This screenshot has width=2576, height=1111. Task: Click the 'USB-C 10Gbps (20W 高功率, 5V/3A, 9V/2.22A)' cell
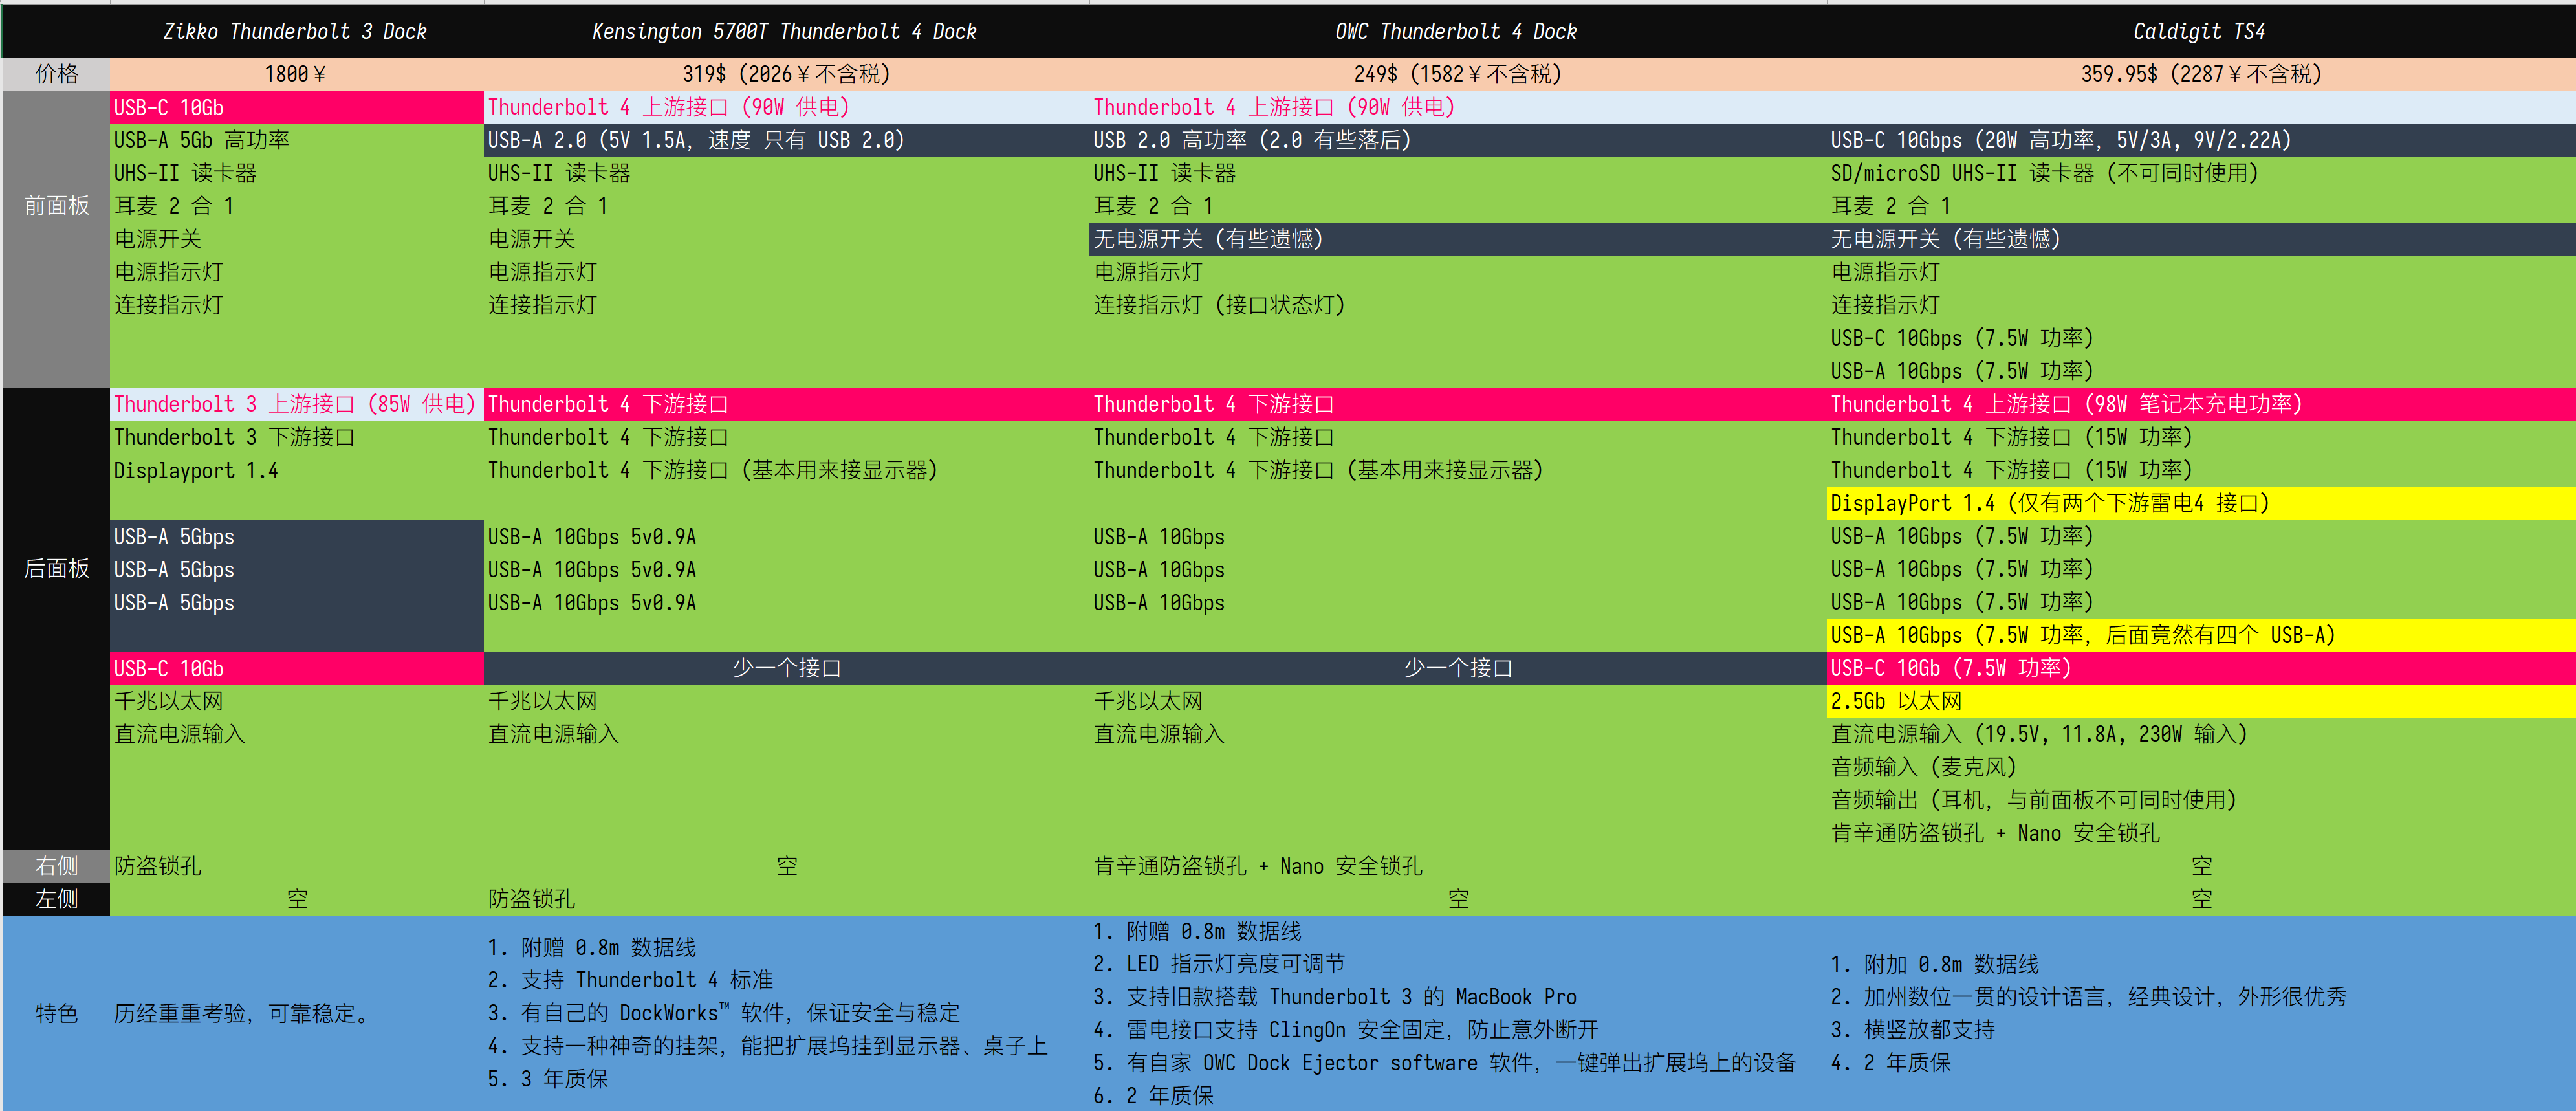2200,140
